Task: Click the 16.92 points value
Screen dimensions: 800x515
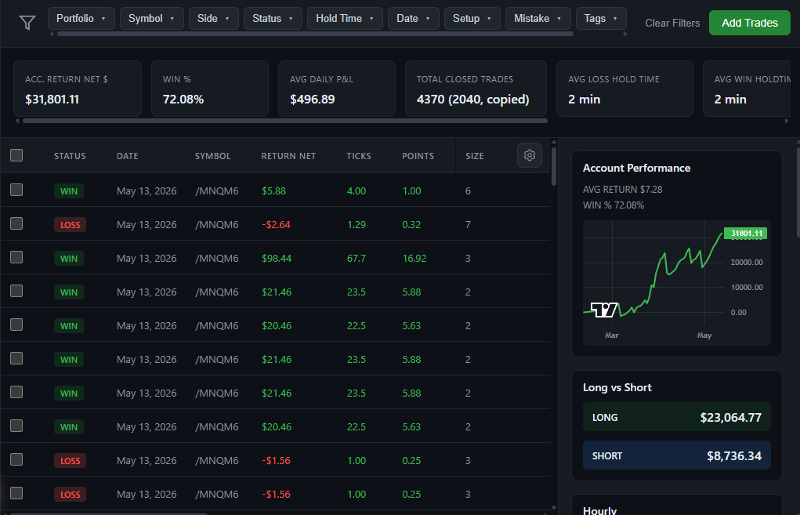Action: (414, 258)
